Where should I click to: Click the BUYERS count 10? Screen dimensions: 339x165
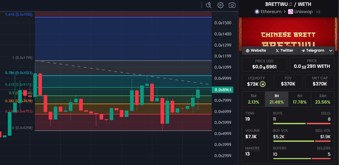(x=275, y=154)
